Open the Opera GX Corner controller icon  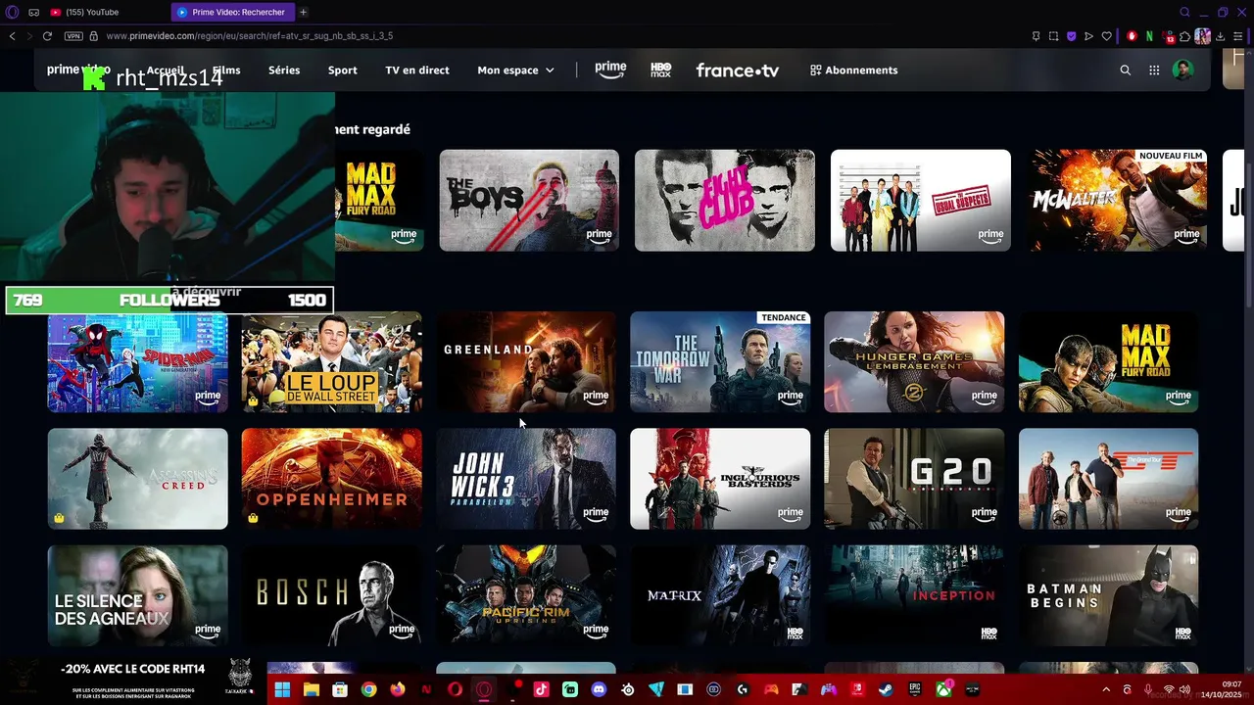34,12
